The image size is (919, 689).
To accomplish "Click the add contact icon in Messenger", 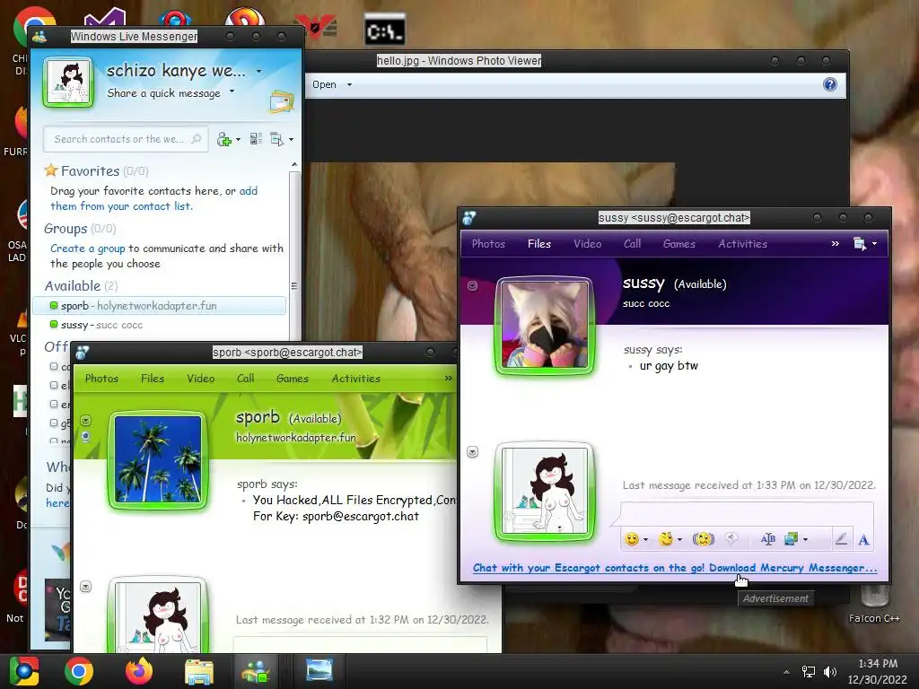I will pos(223,139).
